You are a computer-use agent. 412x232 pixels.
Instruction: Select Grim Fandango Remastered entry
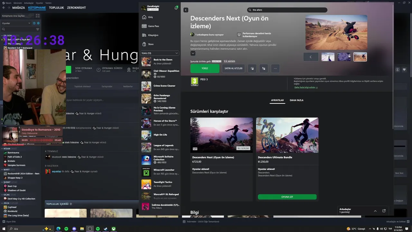160,98
